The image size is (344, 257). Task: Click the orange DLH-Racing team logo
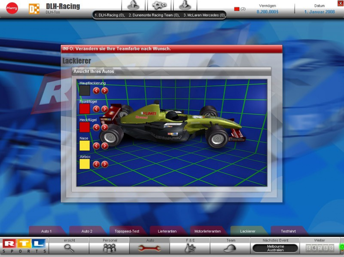34,9
